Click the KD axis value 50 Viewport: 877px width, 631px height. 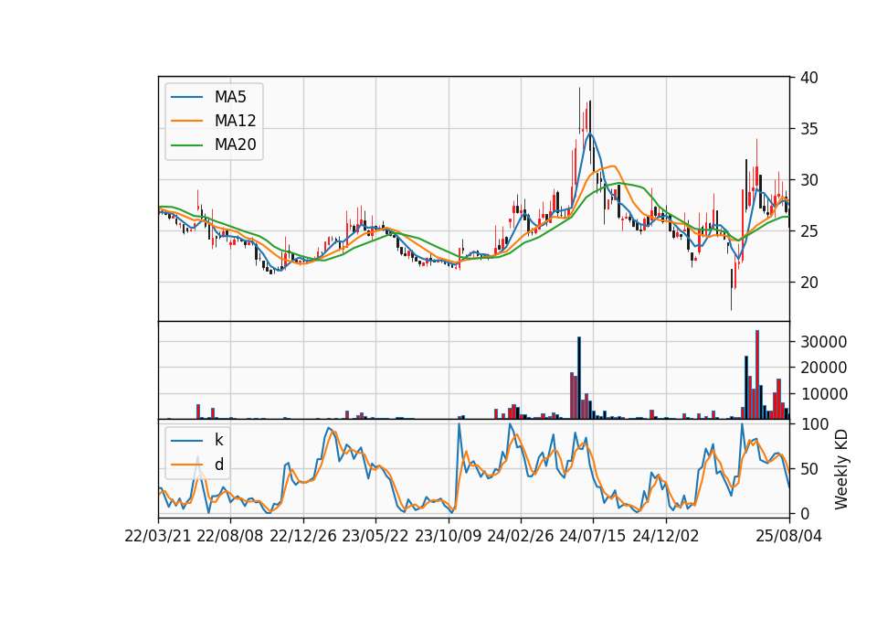tap(809, 469)
